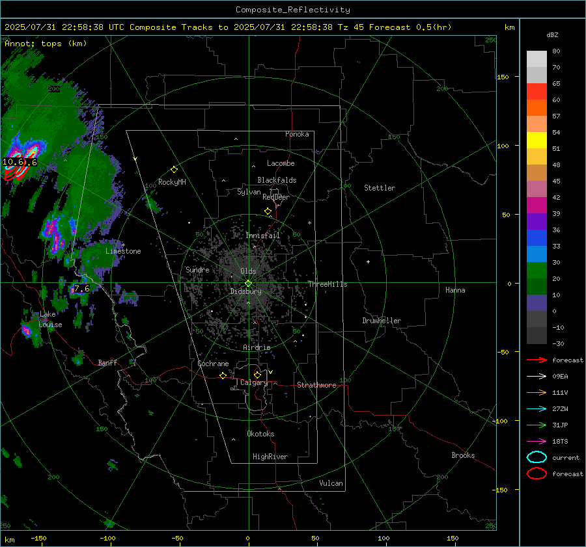
Task: Click the Olds city label
Action: pos(248,271)
